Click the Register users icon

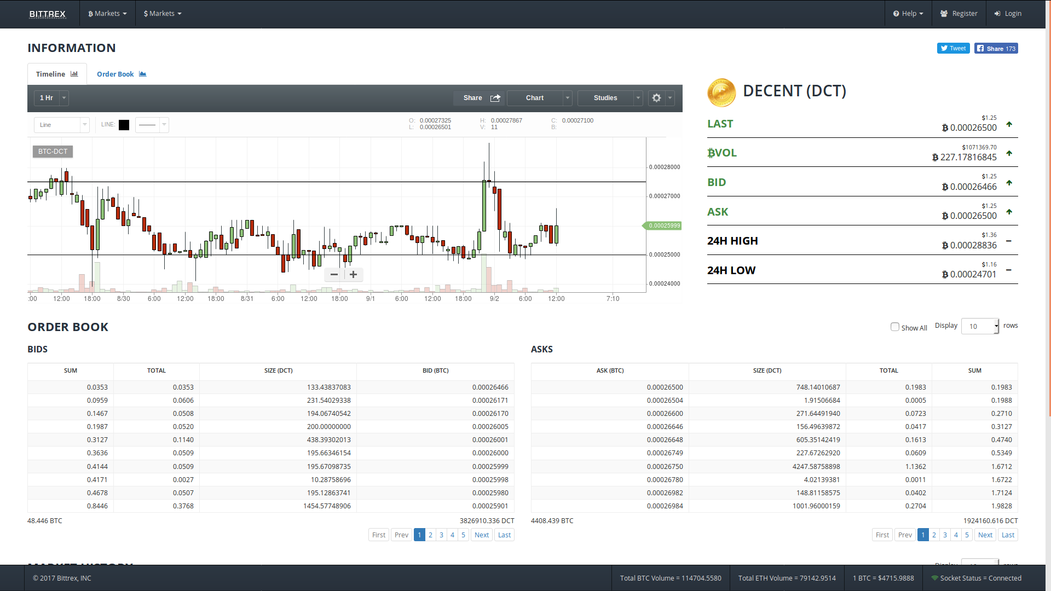pyautogui.click(x=944, y=14)
